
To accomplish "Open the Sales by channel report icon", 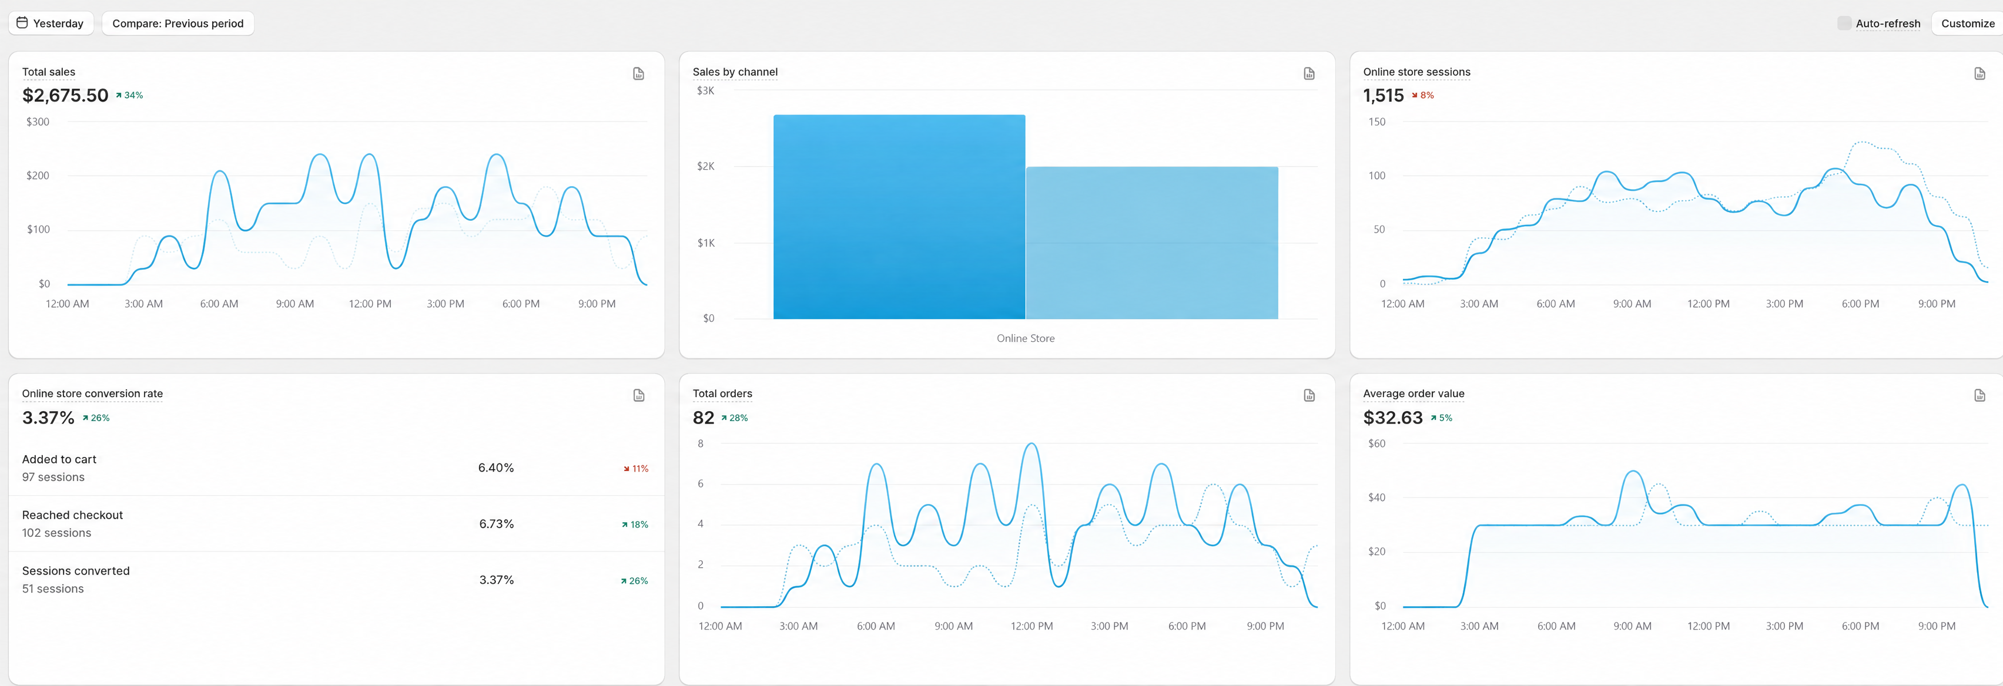I will click(1309, 74).
